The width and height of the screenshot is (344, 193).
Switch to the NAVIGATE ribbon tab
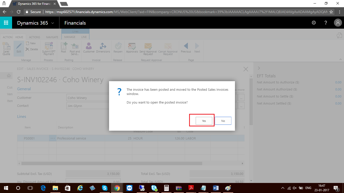[x=52, y=37]
